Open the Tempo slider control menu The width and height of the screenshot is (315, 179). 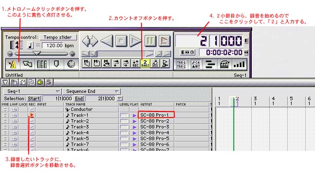[x=58, y=37]
